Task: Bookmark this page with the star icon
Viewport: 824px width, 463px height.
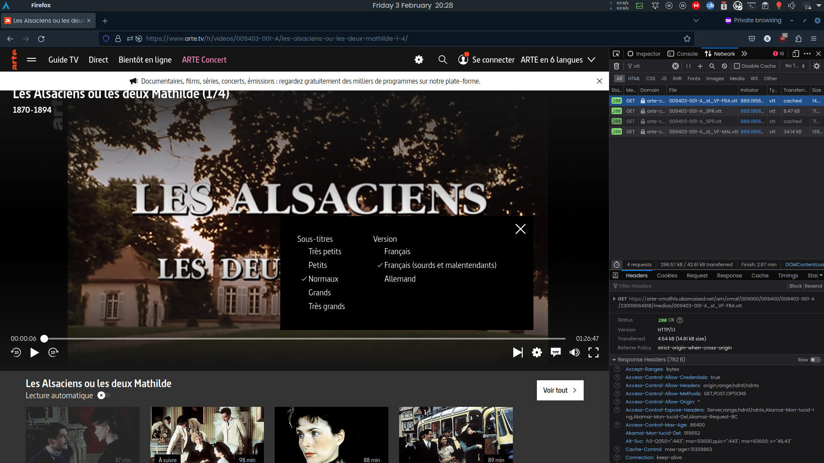Action: click(687, 39)
